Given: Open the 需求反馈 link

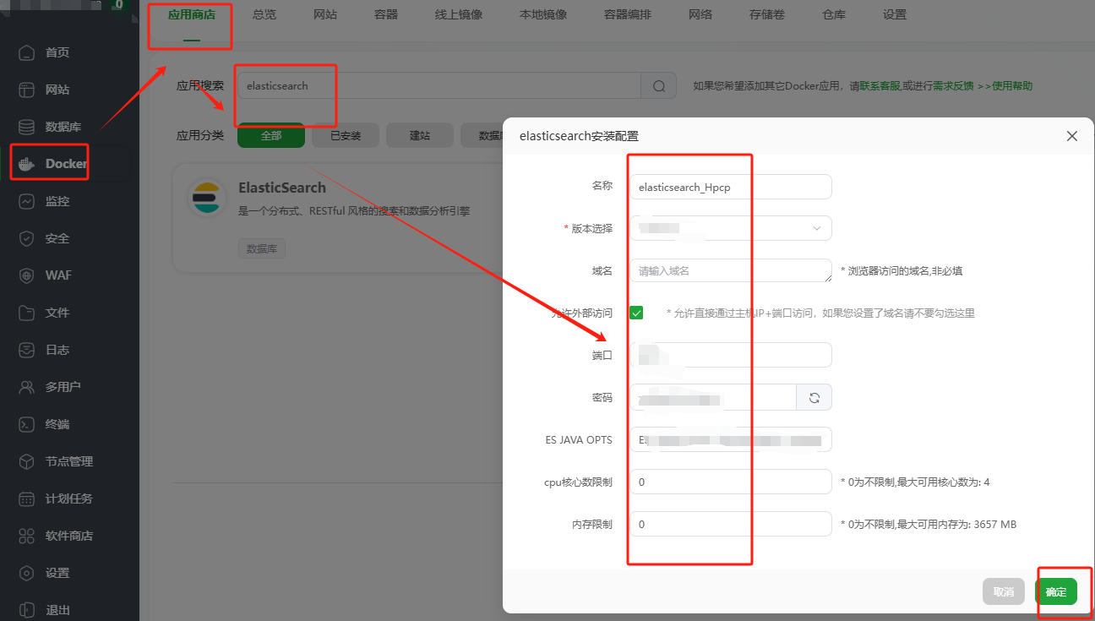Looking at the screenshot, I should (953, 86).
